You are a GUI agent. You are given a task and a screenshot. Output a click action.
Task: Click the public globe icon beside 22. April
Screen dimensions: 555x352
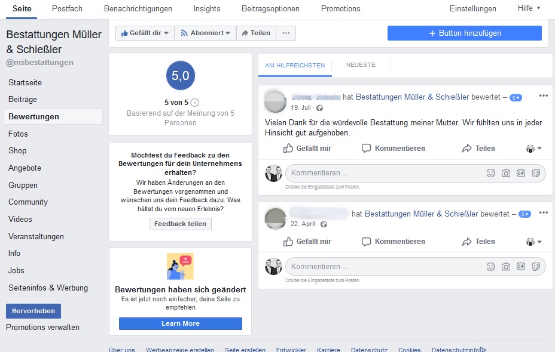[x=324, y=224]
